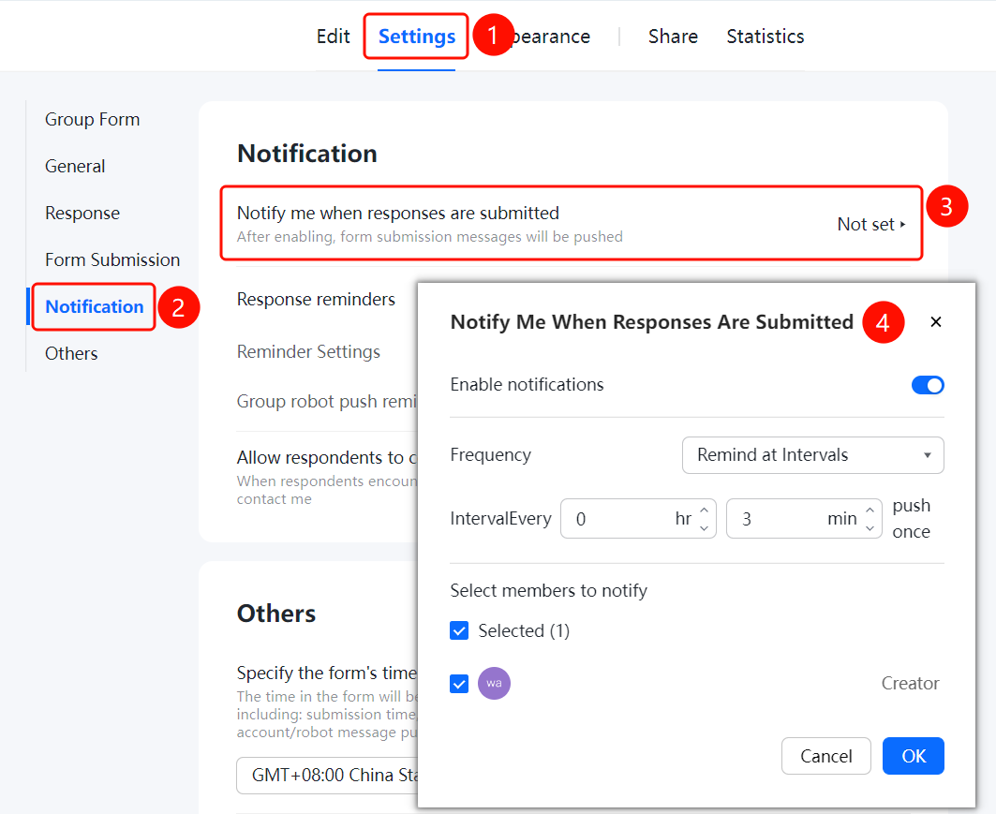Viewport: 996px width, 814px height.
Task: Click the 'wa' purple avatar icon
Action: (x=494, y=683)
